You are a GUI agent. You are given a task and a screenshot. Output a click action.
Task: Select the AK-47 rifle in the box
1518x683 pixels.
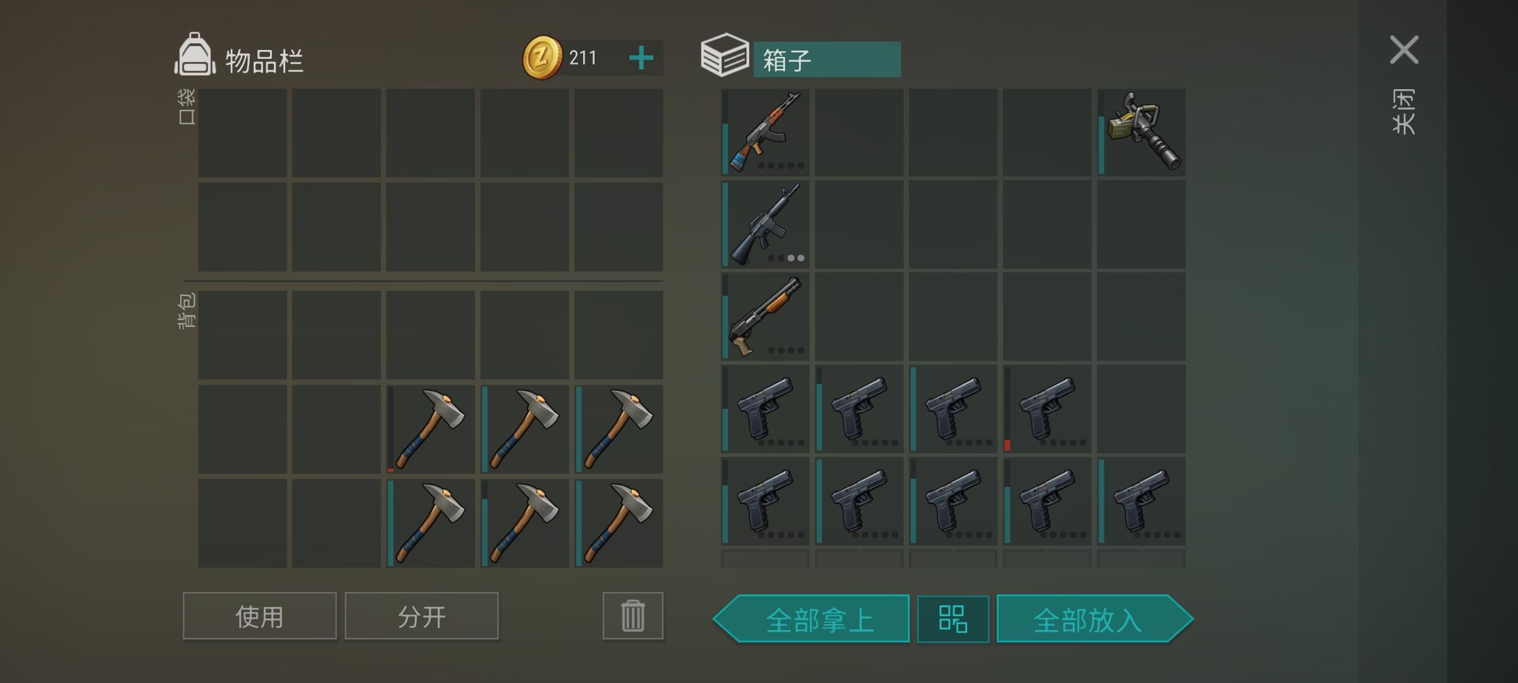tap(765, 132)
